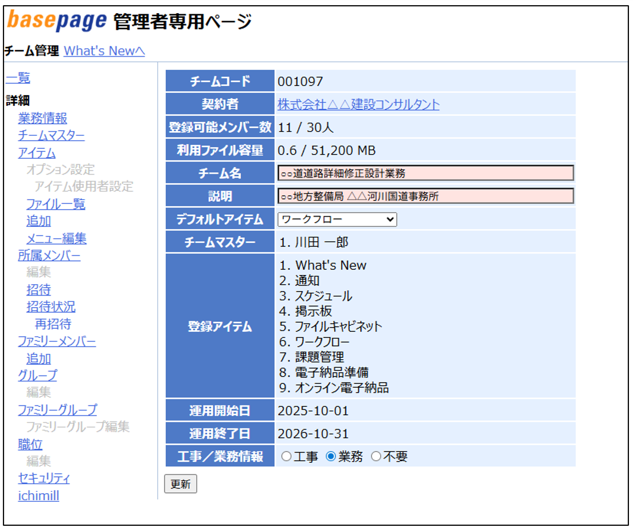Select the 業務 radio button
This screenshot has height=531, width=633.
tap(330, 457)
